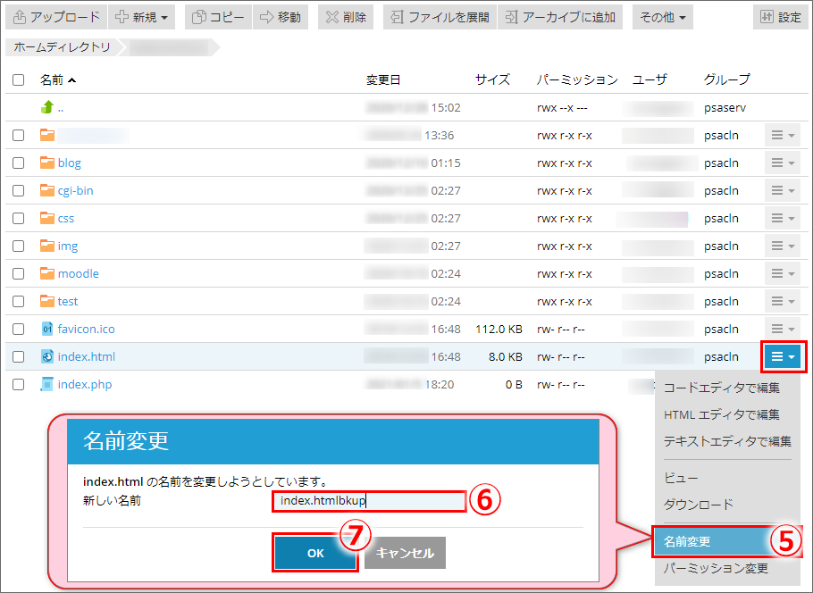
Task: Open the blog folder link
Action: tap(70, 163)
